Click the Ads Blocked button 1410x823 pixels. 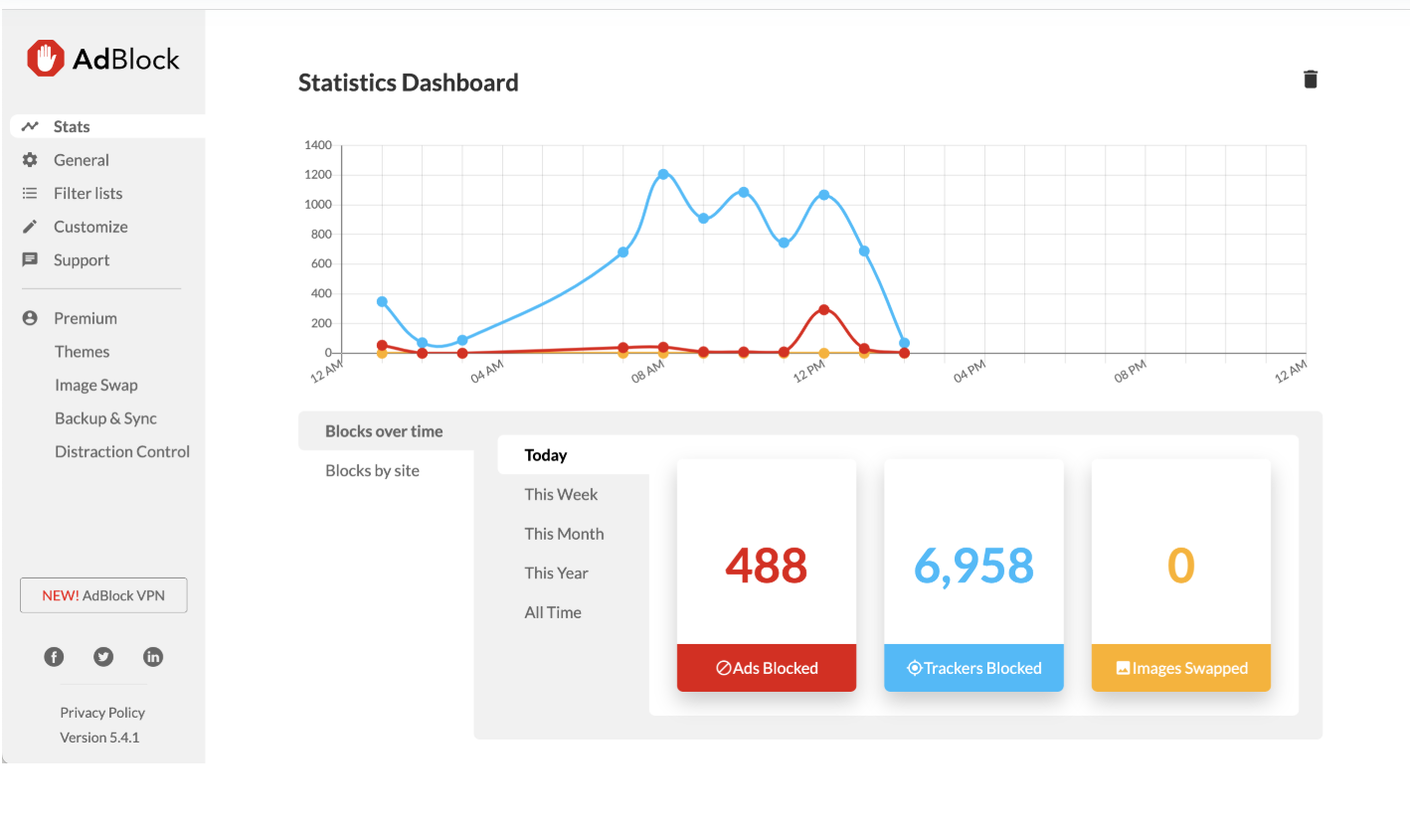766,667
